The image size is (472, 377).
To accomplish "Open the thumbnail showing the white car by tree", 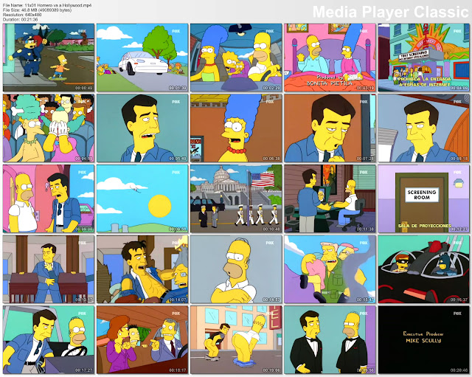I will click(142, 58).
